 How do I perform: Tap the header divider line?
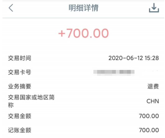[x=83, y=18]
